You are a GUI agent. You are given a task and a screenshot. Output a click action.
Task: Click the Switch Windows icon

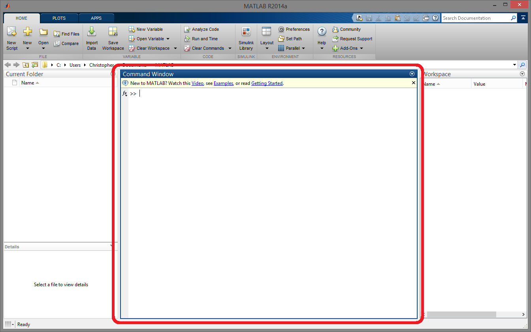point(426,18)
